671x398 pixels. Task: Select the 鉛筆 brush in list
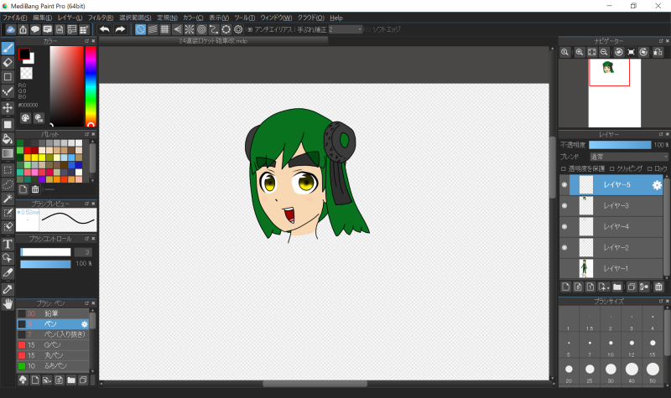coord(52,313)
